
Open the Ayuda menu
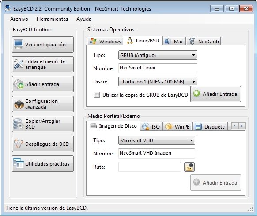coord(84,19)
